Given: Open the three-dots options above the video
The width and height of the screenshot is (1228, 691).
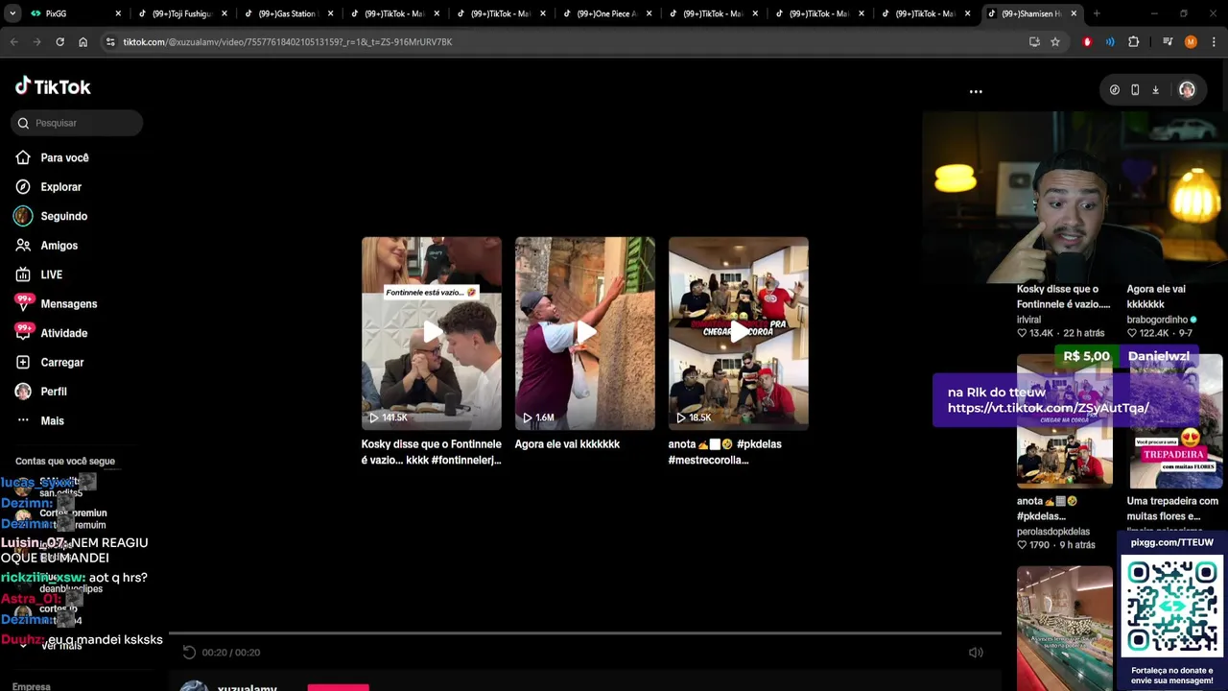Looking at the screenshot, I should click(976, 92).
